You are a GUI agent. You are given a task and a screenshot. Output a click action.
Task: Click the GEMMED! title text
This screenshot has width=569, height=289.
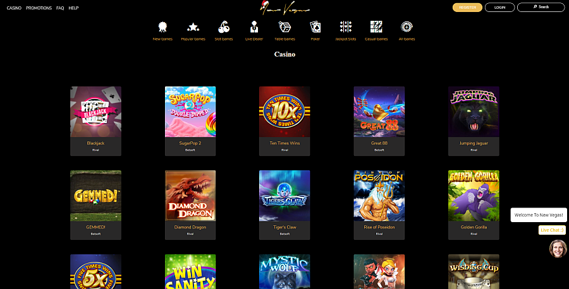[96, 227]
